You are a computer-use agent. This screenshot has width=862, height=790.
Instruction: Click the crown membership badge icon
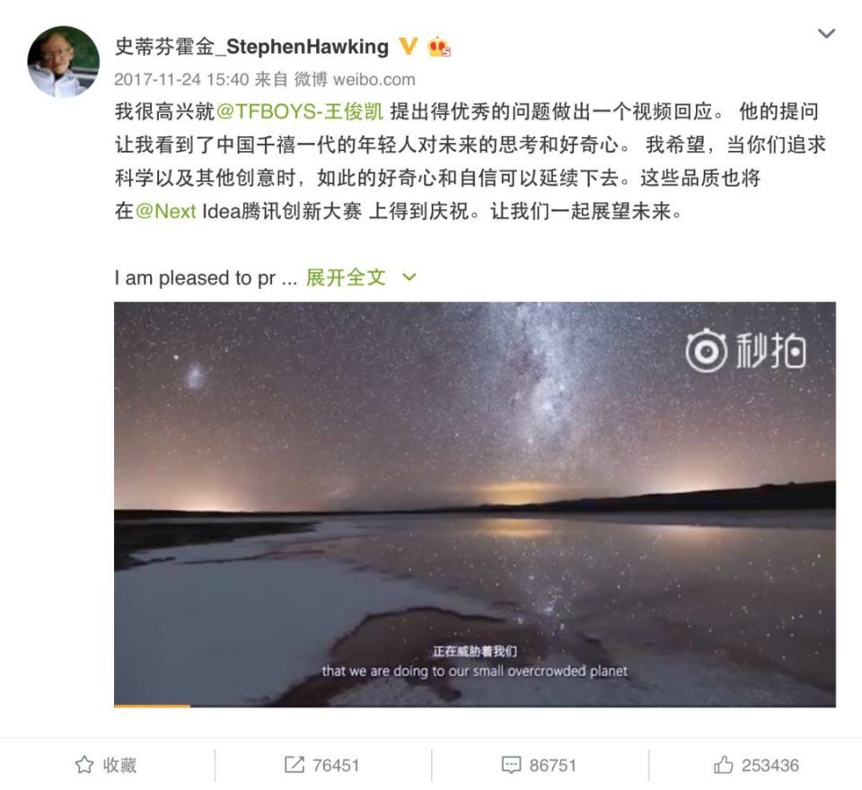439,47
